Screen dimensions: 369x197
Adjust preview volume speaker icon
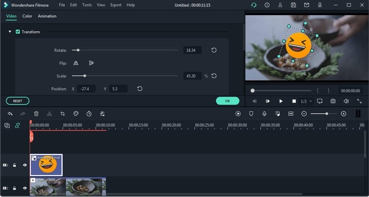point(346,101)
